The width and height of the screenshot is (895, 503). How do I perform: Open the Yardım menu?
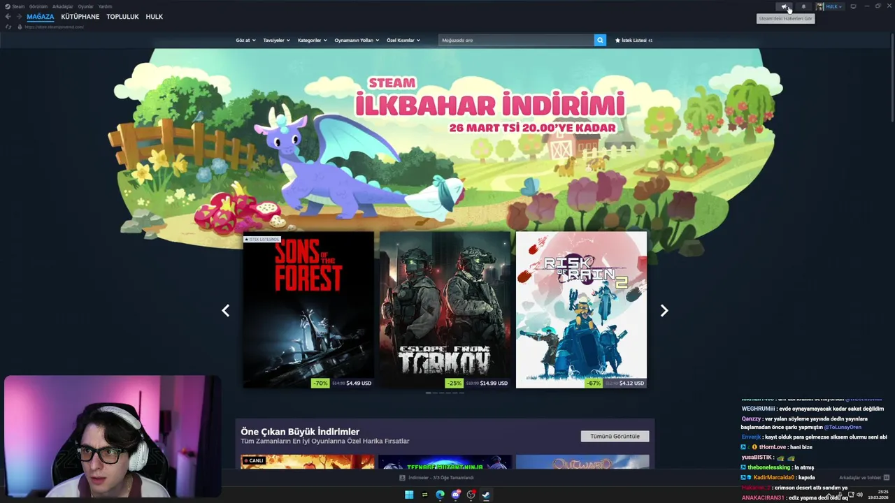pos(105,6)
